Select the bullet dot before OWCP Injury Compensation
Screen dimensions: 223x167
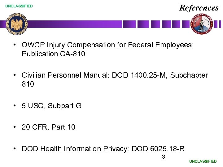pos(15,45)
